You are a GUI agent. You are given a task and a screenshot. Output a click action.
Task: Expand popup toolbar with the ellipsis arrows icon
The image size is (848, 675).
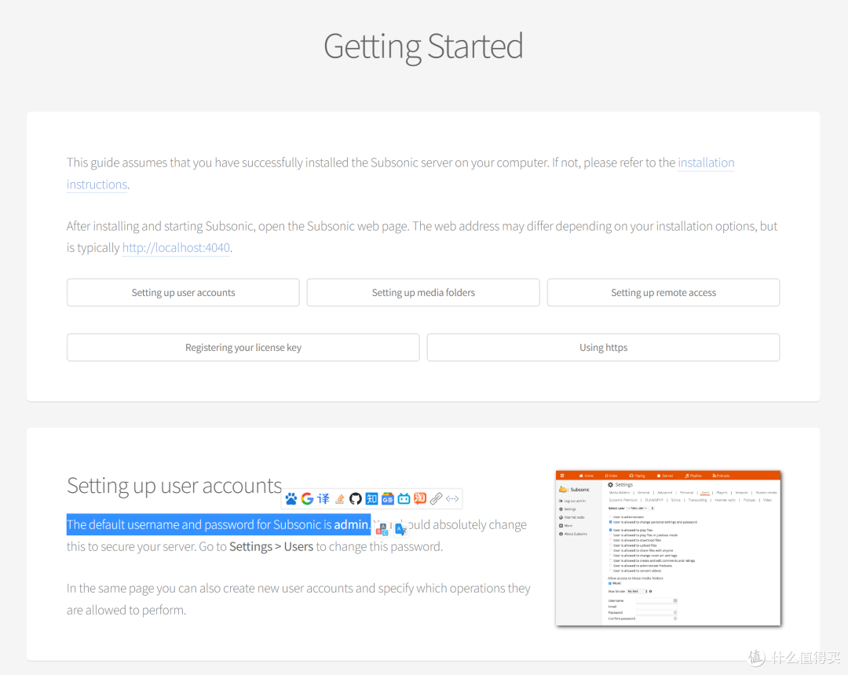pos(452,498)
